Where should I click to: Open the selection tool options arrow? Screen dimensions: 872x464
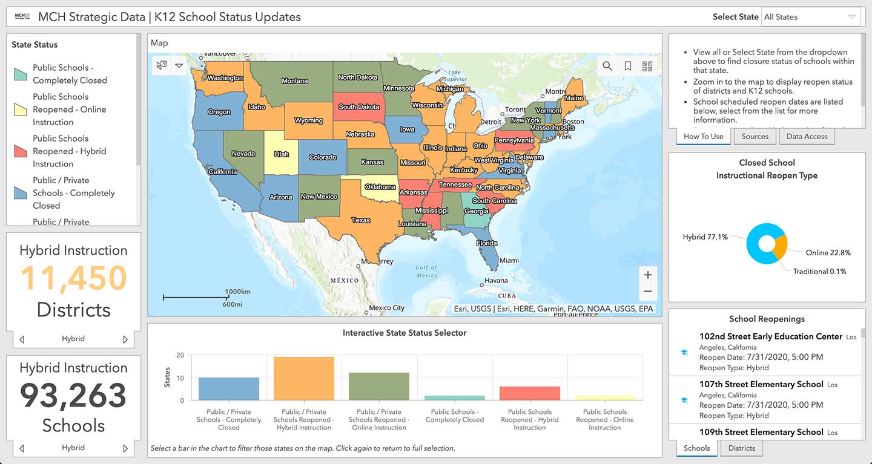coord(179,65)
